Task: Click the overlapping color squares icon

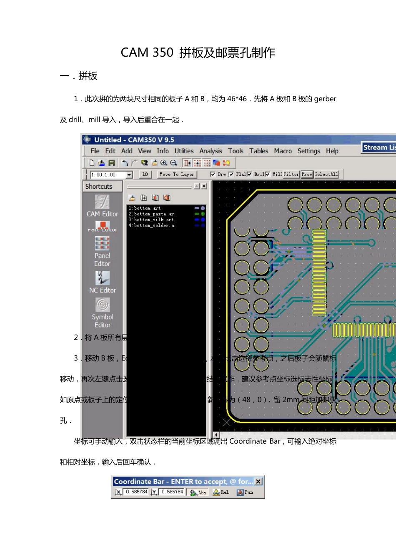Action: [x=217, y=163]
